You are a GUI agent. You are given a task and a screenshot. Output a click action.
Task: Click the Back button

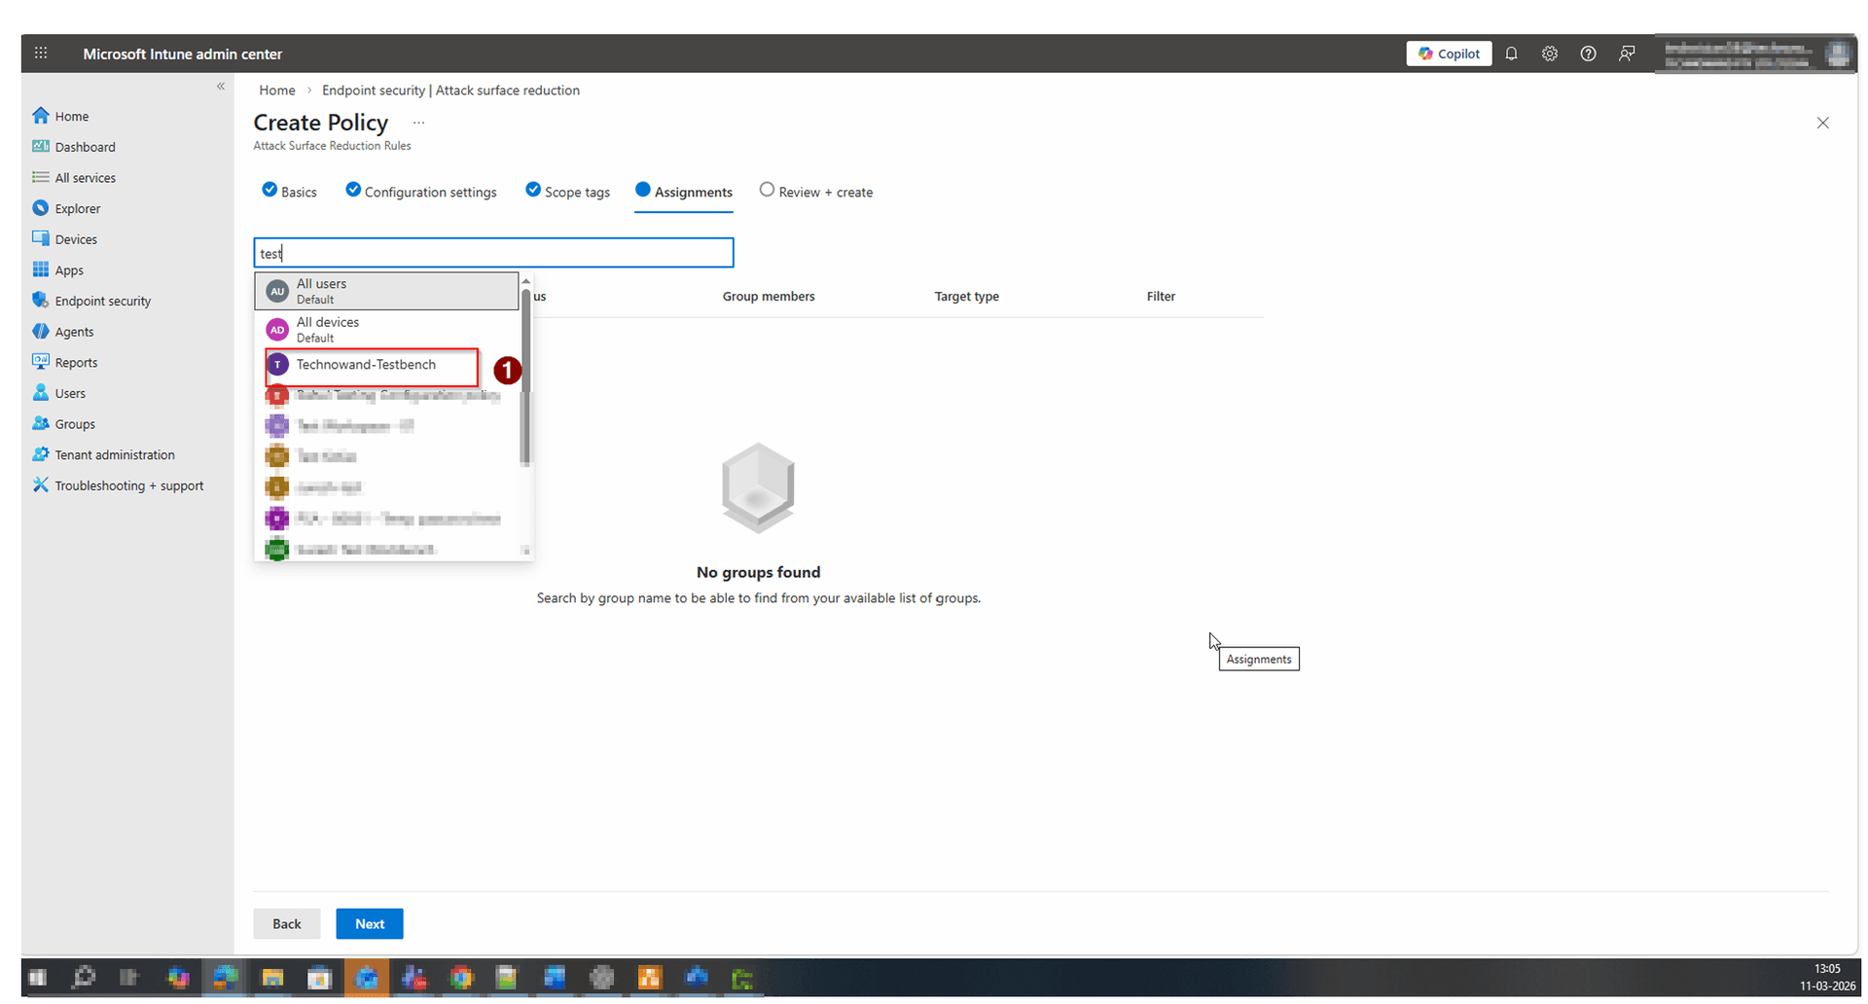[x=287, y=924]
